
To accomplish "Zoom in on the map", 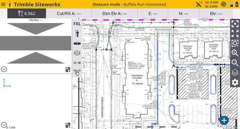I will pos(235,53).
